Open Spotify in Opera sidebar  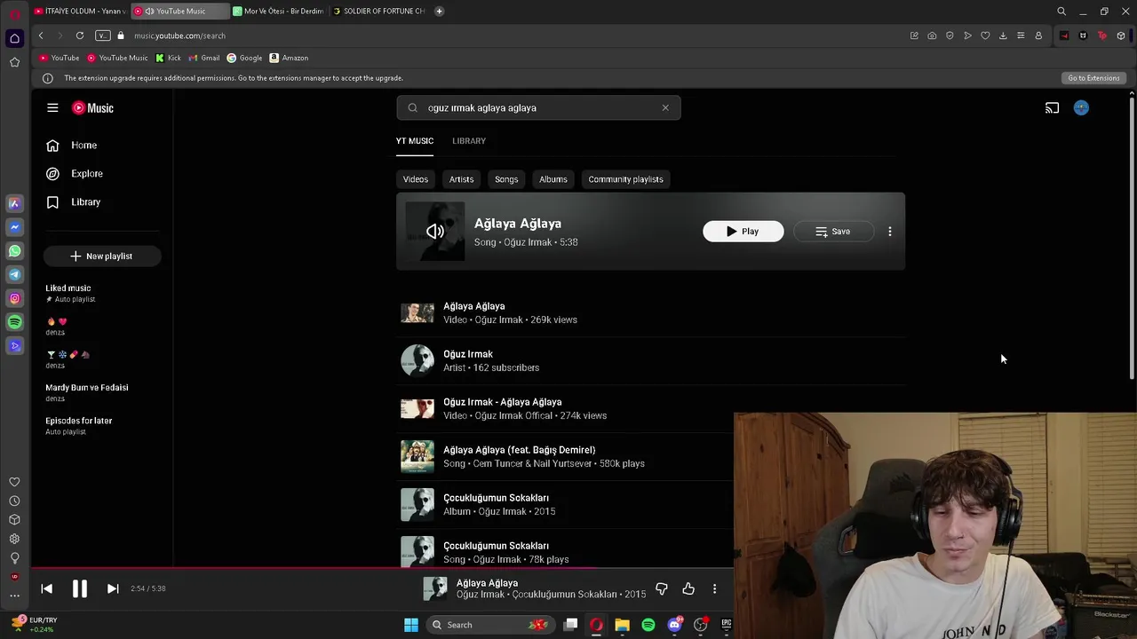click(x=14, y=322)
